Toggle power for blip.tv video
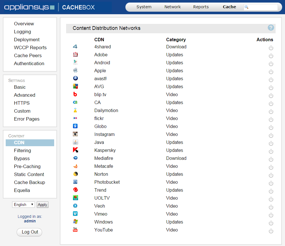Image resolution: width=285 pixels, height=246 pixels. [x=271, y=96]
